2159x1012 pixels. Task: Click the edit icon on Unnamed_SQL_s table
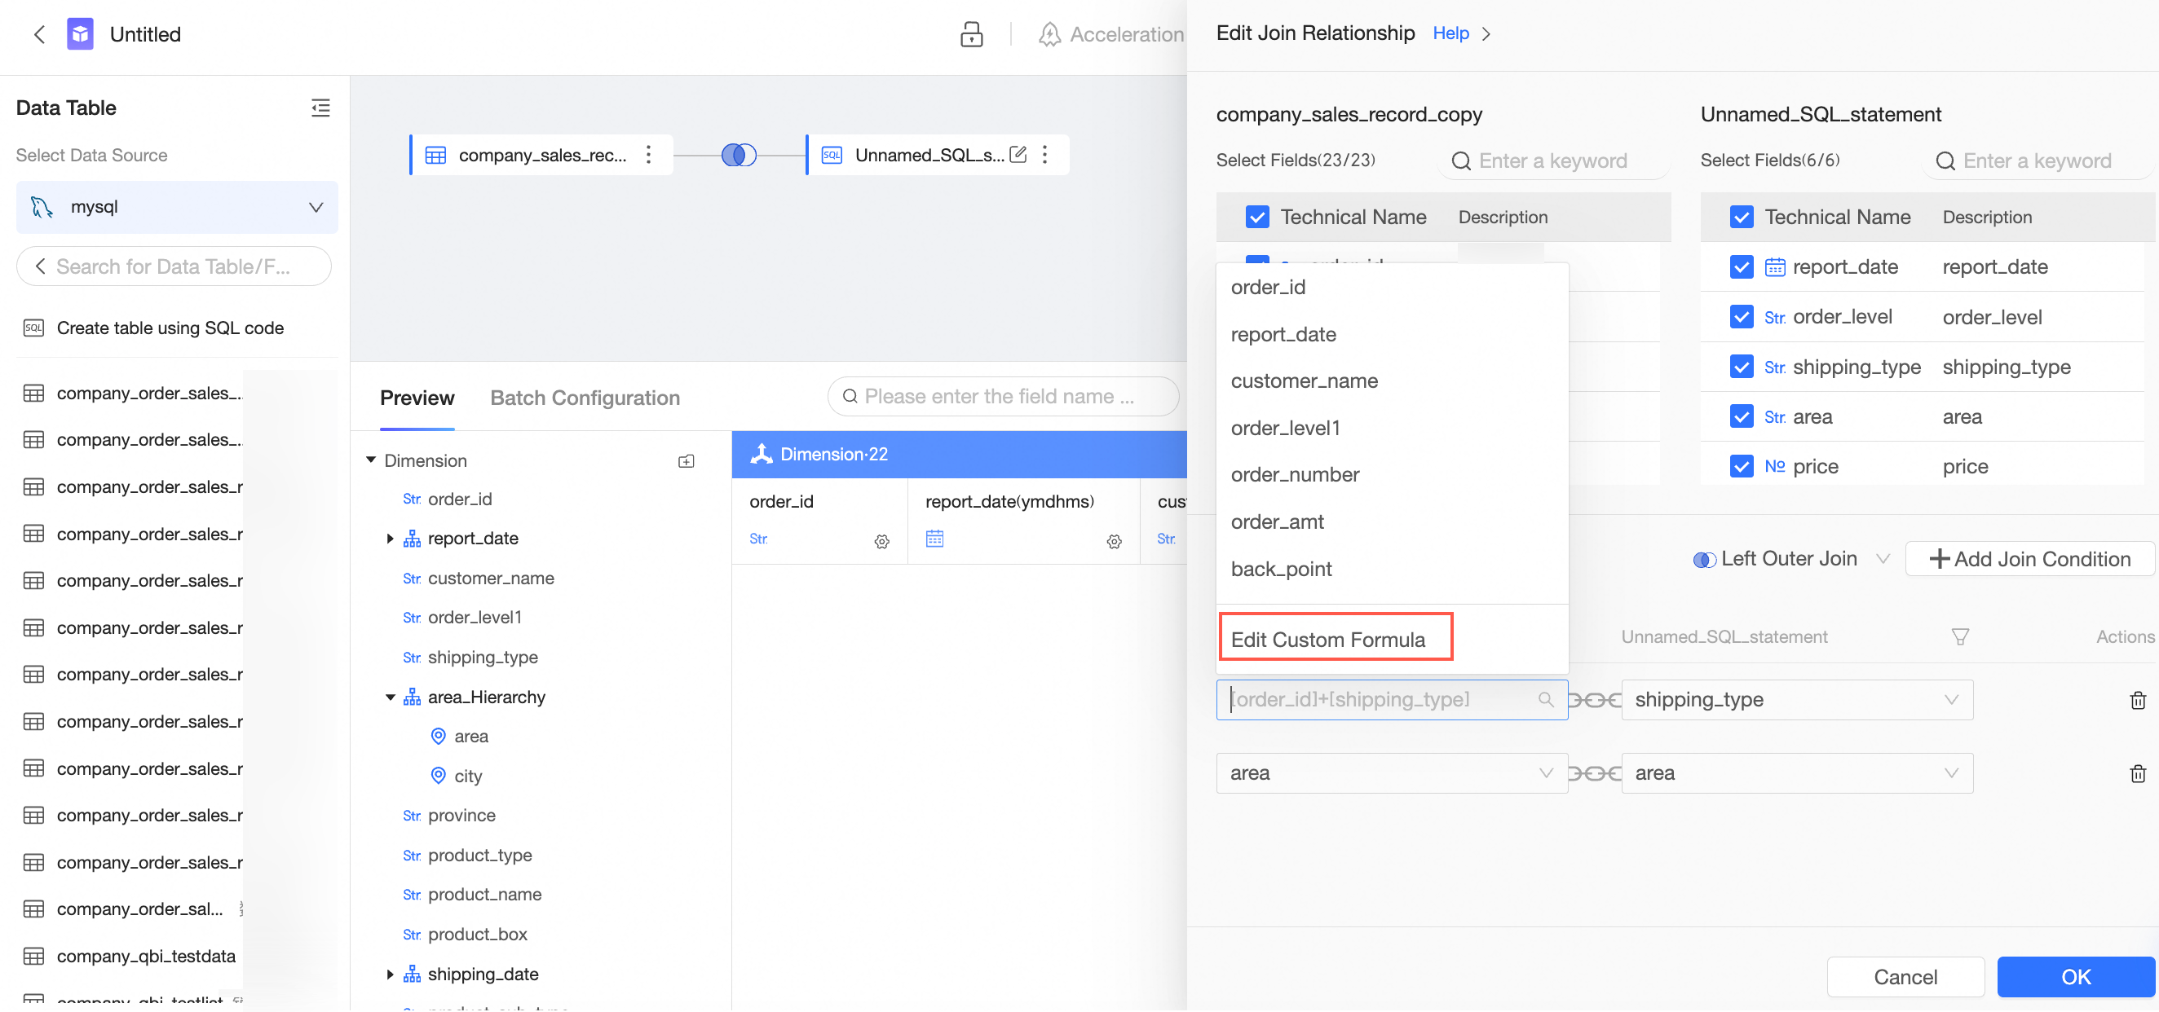[1018, 155]
